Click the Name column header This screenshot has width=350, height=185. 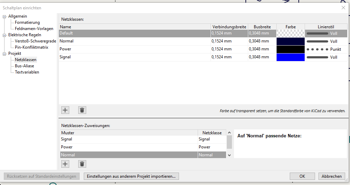point(135,27)
